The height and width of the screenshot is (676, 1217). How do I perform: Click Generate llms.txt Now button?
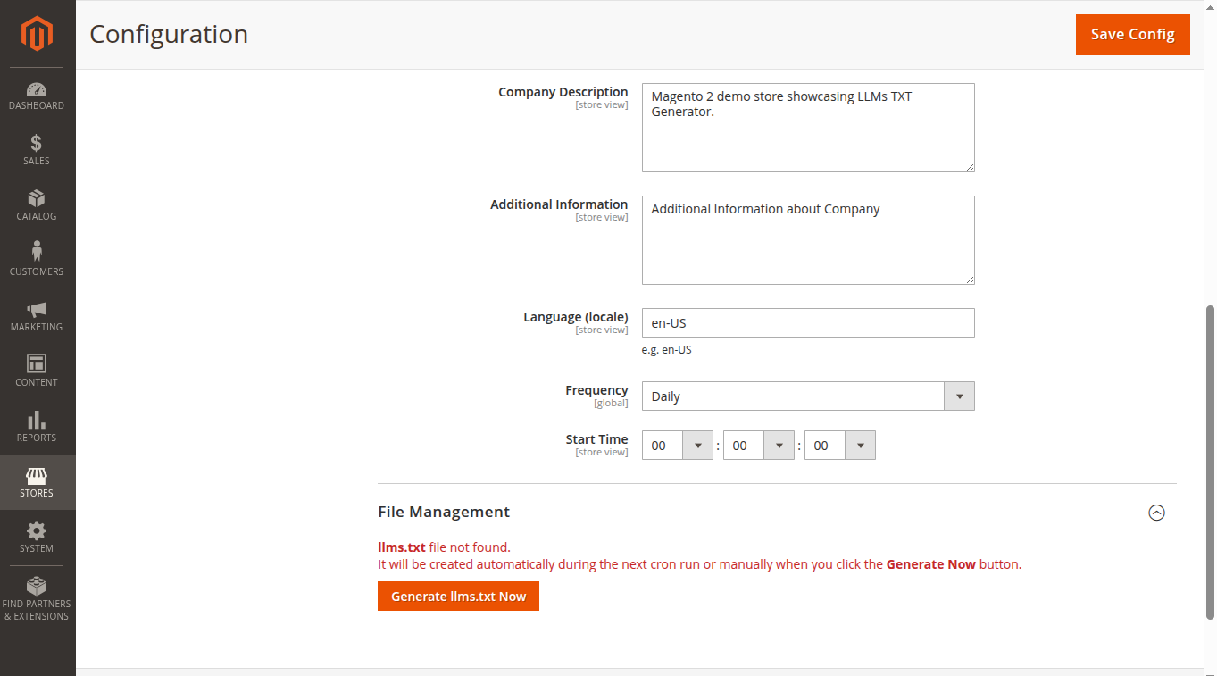click(458, 597)
